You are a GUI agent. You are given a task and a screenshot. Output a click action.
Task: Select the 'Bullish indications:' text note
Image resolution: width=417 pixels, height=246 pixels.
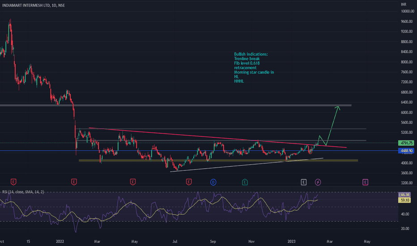pos(251,54)
